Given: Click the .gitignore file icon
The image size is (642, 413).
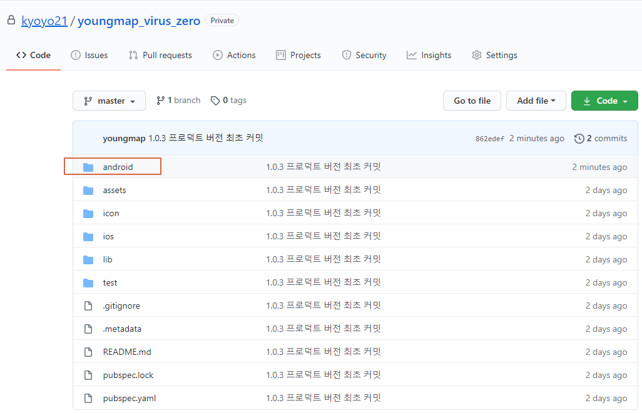Looking at the screenshot, I should (88, 306).
